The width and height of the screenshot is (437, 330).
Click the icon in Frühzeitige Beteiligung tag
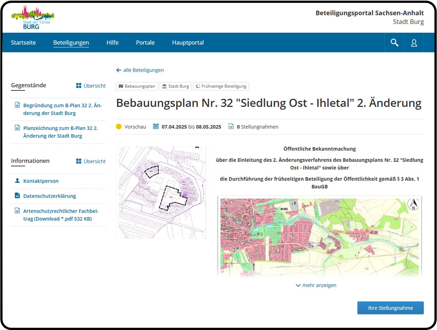tap(198, 86)
